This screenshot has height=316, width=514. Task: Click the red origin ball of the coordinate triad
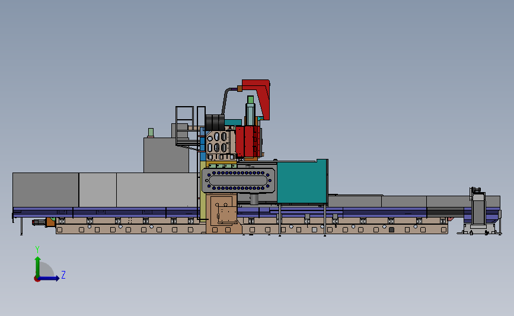(37, 279)
